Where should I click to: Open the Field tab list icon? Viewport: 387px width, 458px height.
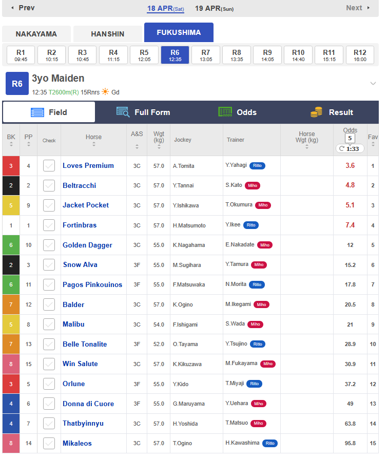tap(37, 112)
